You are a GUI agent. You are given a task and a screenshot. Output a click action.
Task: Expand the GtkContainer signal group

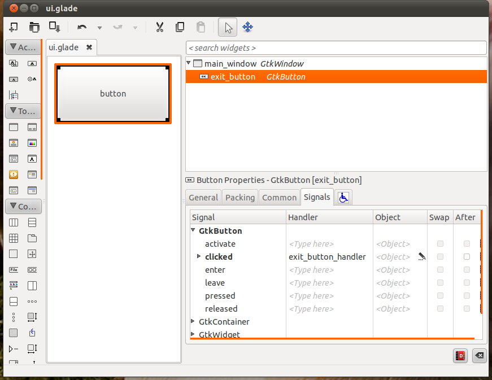pos(193,321)
